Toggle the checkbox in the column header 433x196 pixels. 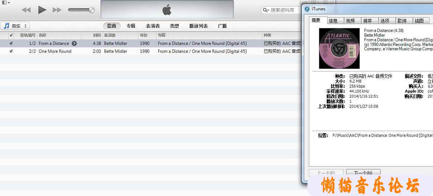11,35
